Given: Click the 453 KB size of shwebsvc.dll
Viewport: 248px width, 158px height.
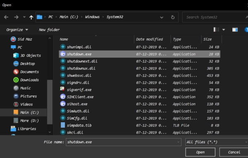Looking at the screenshot, I should tap(213, 76).
